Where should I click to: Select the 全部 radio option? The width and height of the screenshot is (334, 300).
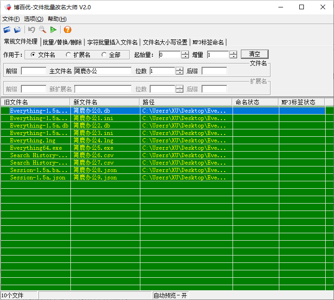coord(104,55)
